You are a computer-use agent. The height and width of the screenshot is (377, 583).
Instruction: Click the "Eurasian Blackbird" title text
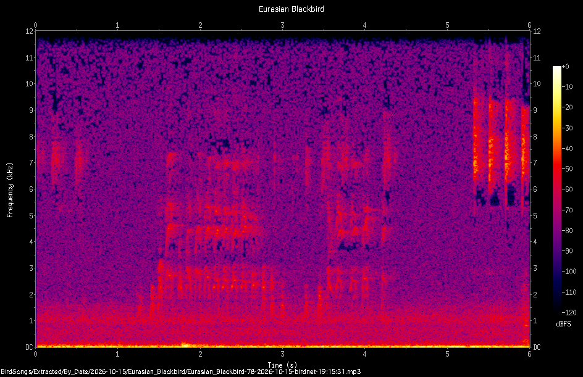[x=291, y=9]
